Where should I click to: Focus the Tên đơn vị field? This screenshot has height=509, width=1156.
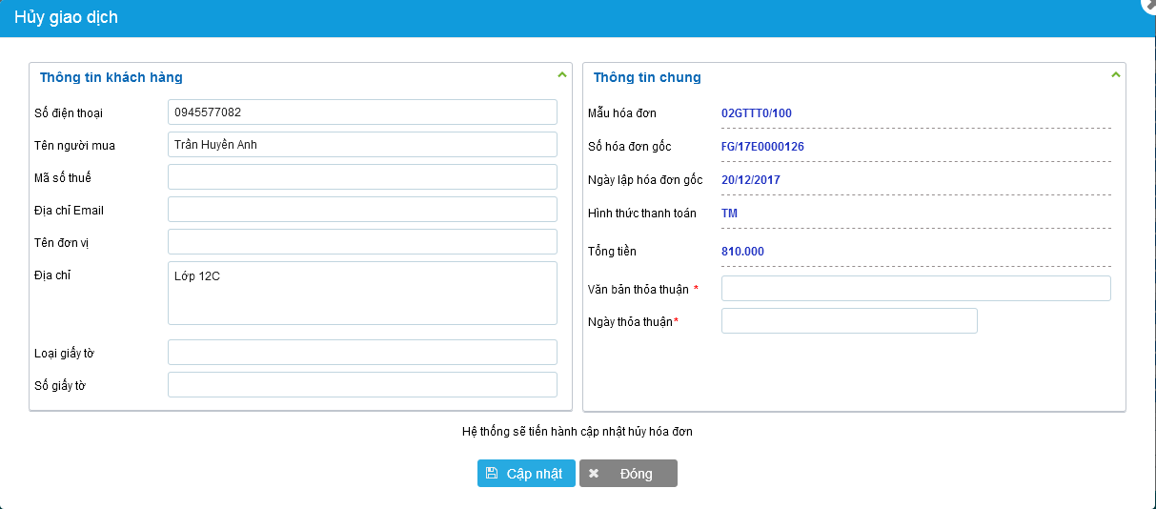point(362,242)
